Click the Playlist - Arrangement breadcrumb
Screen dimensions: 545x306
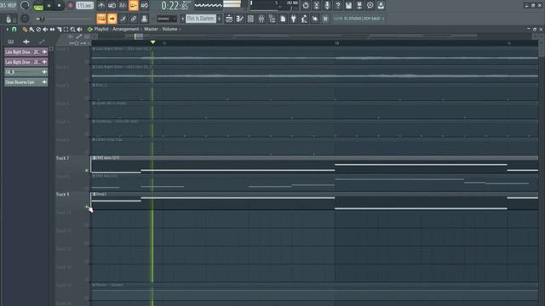pos(117,30)
